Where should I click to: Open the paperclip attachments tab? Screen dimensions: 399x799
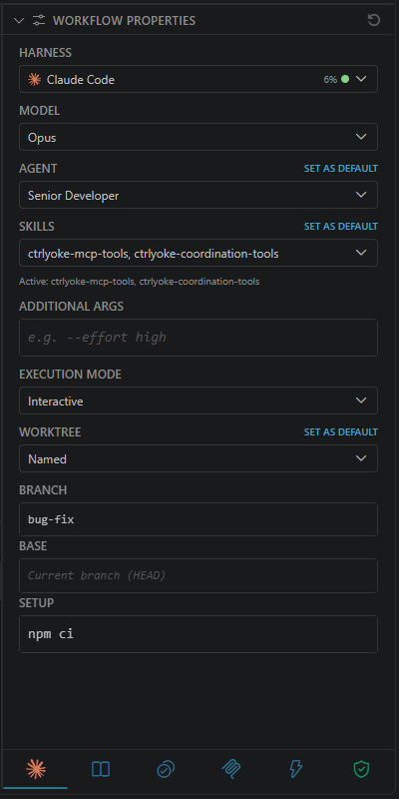pos(231,769)
